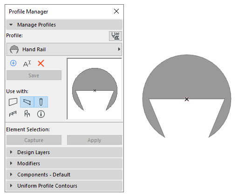Screen dimensions: 238x196
Task: Toggle the Wall use-with option
Action: point(13,102)
